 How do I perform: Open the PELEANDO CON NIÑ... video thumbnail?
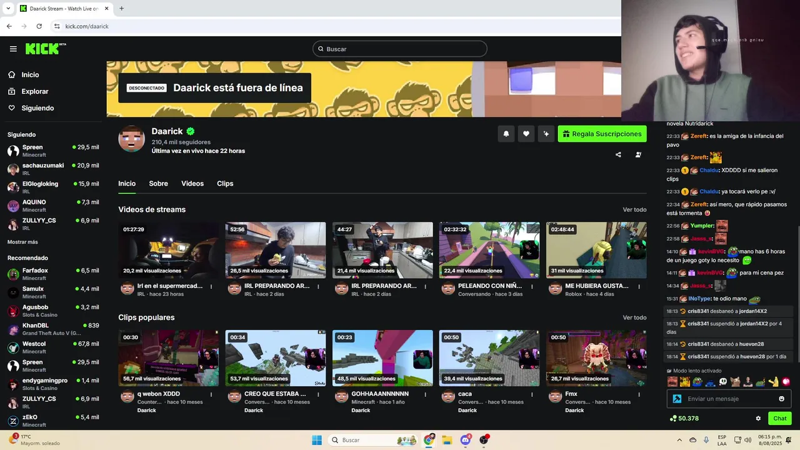(x=489, y=250)
